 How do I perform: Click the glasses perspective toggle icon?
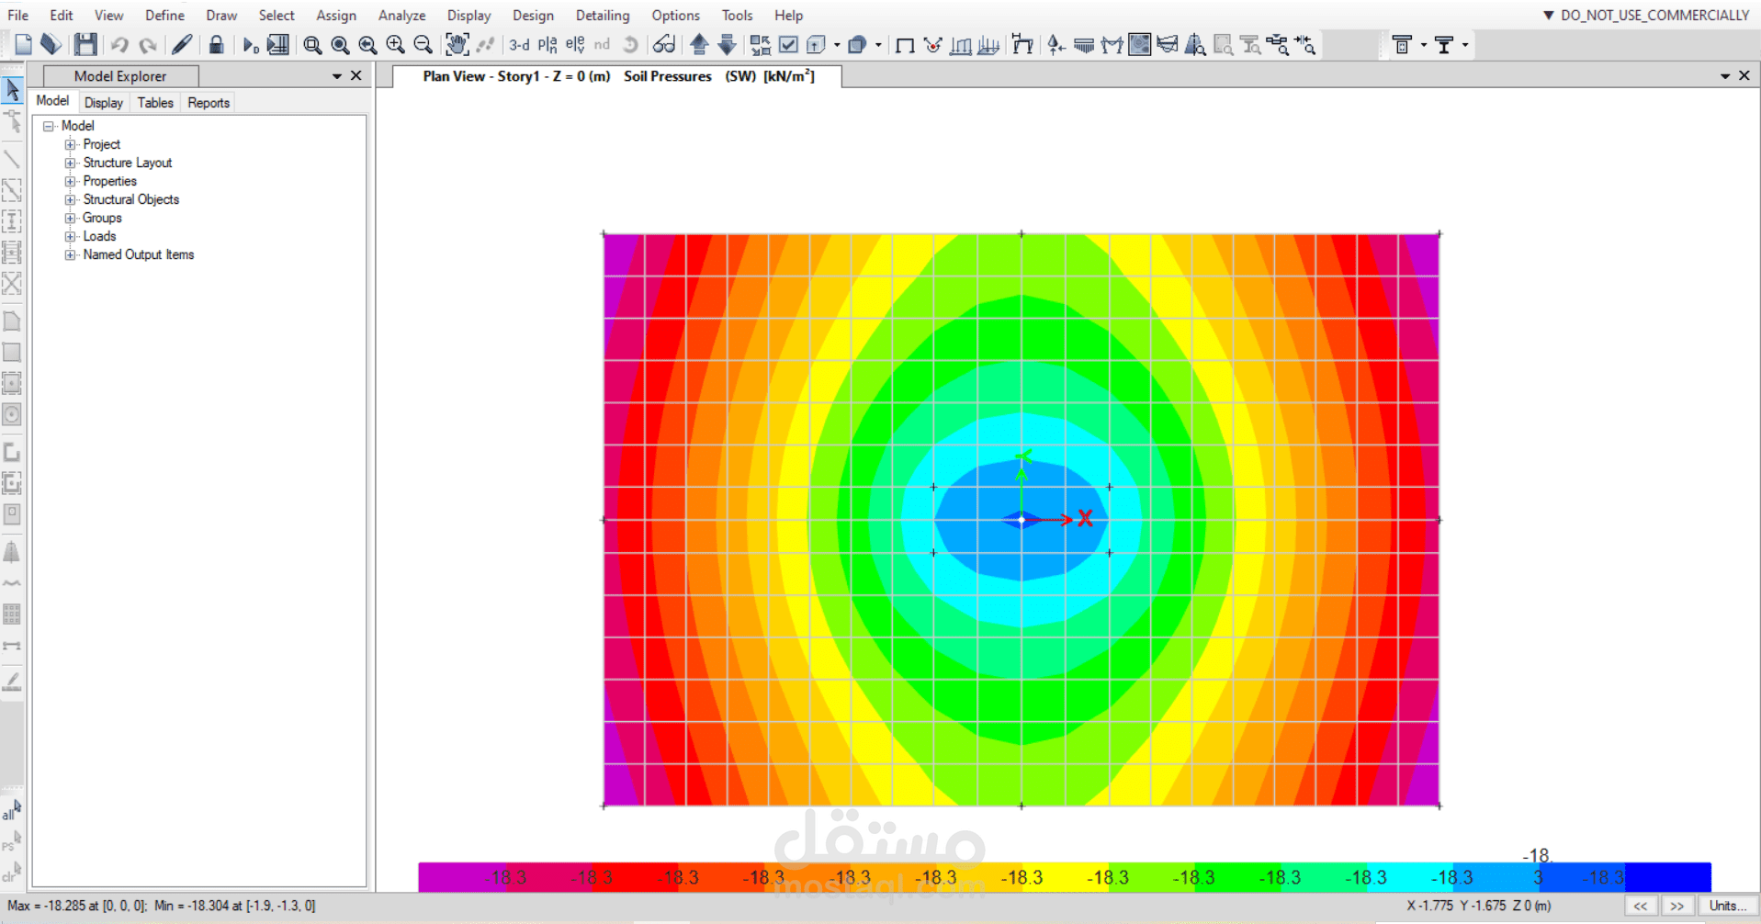[663, 44]
